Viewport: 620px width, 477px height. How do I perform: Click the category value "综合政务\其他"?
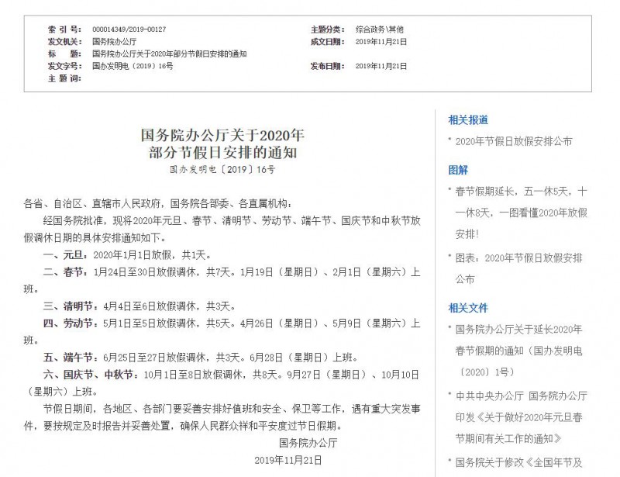(x=380, y=29)
